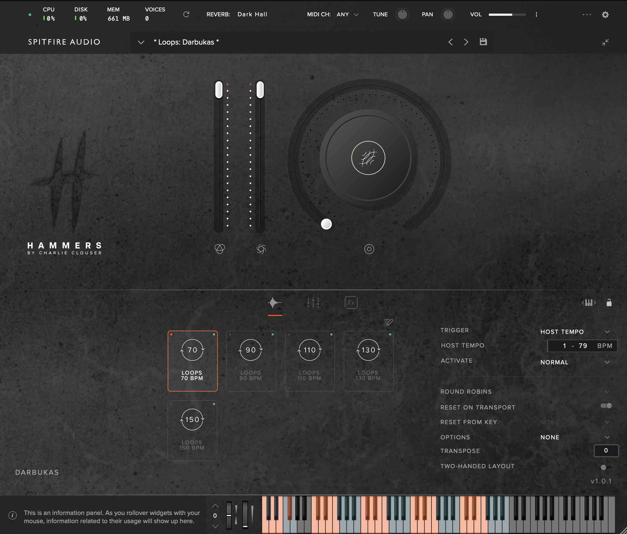Click the loop circle icon showing 150
627x534 pixels.
pos(192,419)
